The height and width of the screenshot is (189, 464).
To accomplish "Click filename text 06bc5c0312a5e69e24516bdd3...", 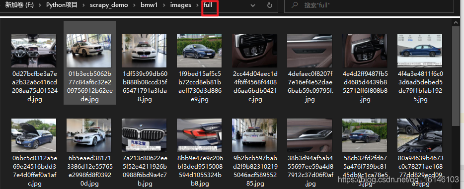I will 35,171.
